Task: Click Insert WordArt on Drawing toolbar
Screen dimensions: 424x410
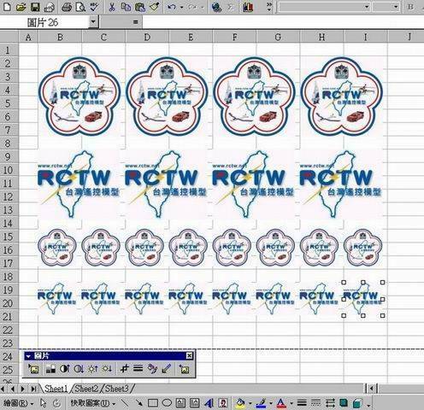Action: (x=209, y=403)
